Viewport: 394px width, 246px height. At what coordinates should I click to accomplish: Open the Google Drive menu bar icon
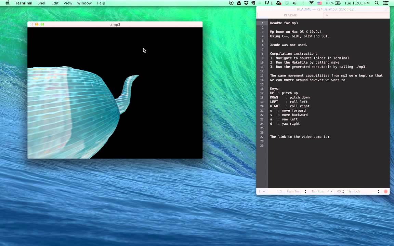(239, 3)
